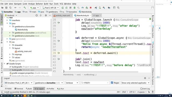This screenshot has width=172, height=97.
Task: Open the File menu
Action: point(2,4)
